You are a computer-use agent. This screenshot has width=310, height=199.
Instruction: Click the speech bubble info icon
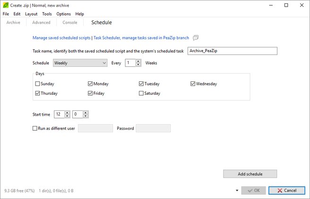pyautogui.click(x=196, y=37)
